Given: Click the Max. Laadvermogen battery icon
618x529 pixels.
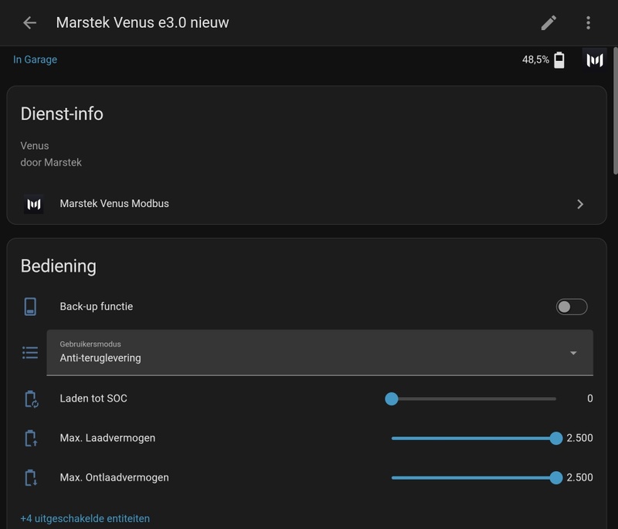Looking at the screenshot, I should point(31,438).
